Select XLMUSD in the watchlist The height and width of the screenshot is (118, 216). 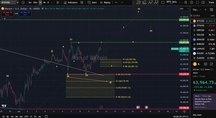204,58
